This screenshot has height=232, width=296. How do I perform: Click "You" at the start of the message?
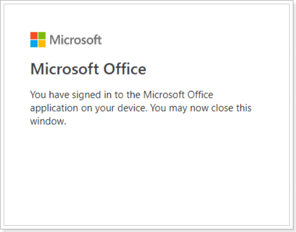pyautogui.click(x=38, y=95)
